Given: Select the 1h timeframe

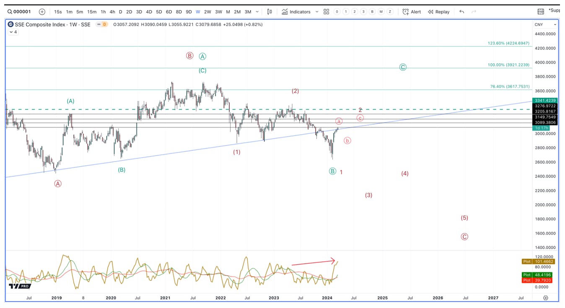Looking at the screenshot, I should pos(103,12).
